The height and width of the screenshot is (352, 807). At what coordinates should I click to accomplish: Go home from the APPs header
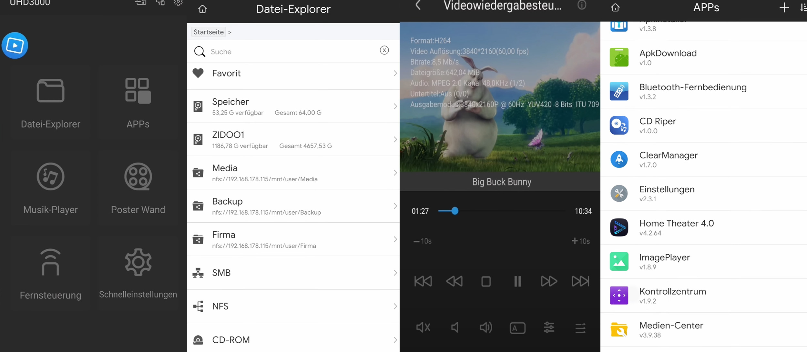(615, 7)
